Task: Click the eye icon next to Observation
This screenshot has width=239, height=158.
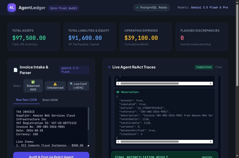Action: tap(118, 92)
